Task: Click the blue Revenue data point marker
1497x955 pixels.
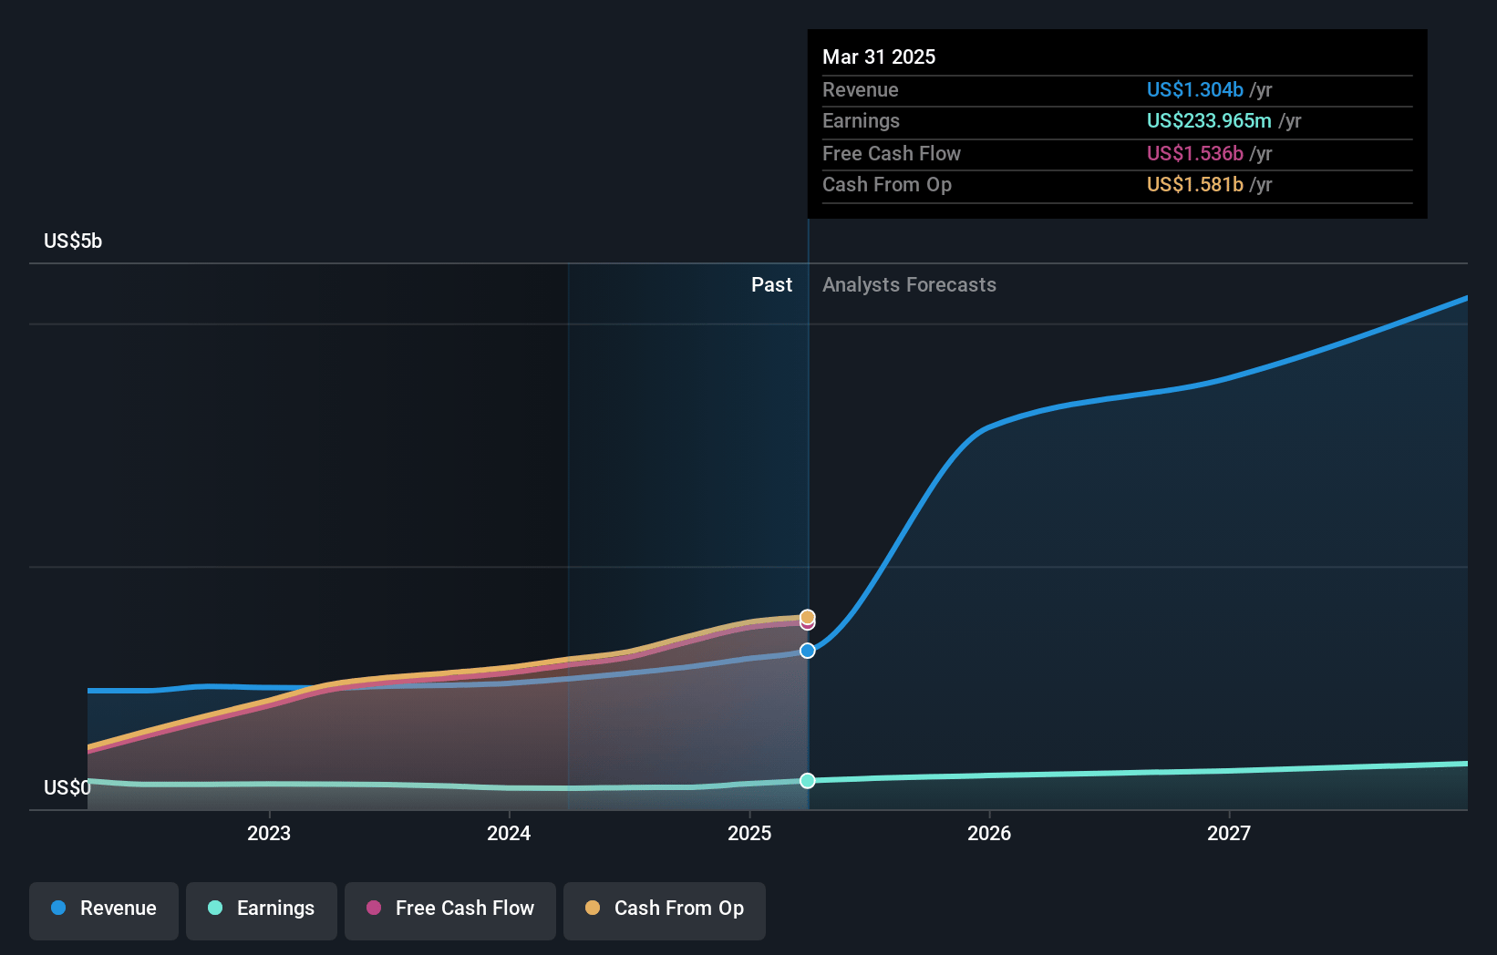Action: coord(808,651)
